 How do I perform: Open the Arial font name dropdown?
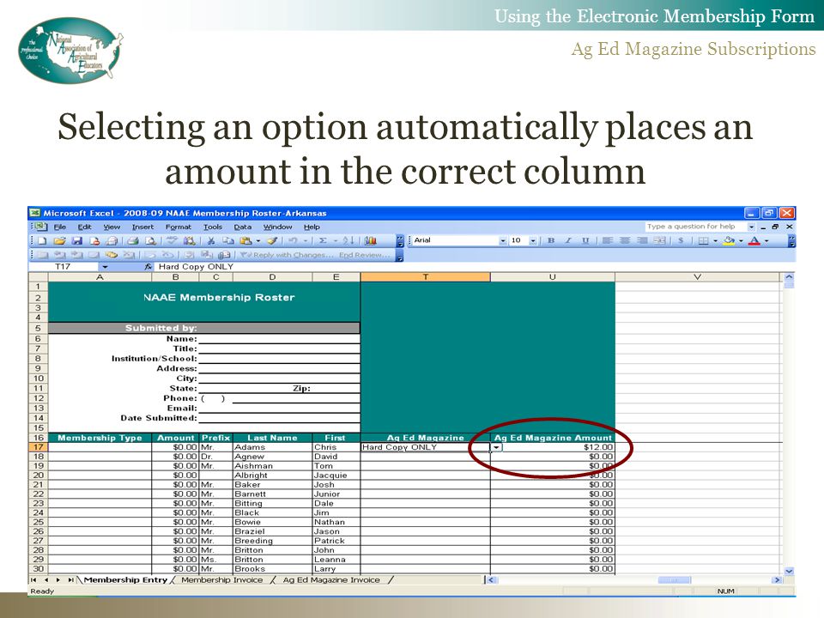[x=503, y=240]
